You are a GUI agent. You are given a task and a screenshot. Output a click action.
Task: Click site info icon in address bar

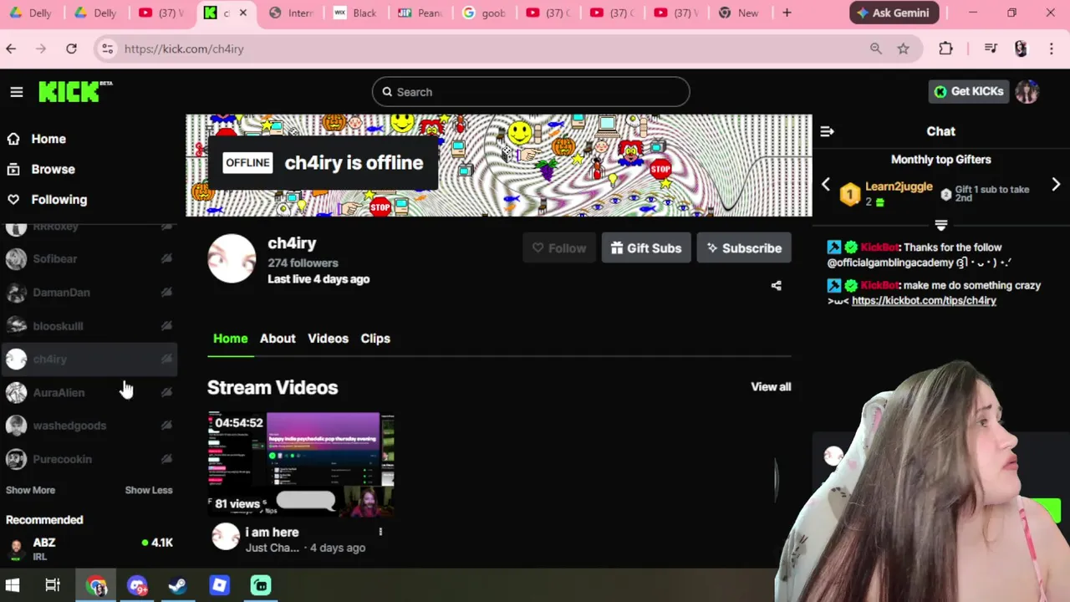pyautogui.click(x=107, y=48)
